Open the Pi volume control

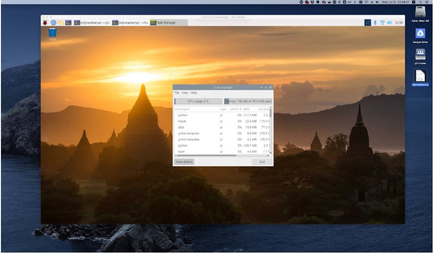(x=390, y=23)
